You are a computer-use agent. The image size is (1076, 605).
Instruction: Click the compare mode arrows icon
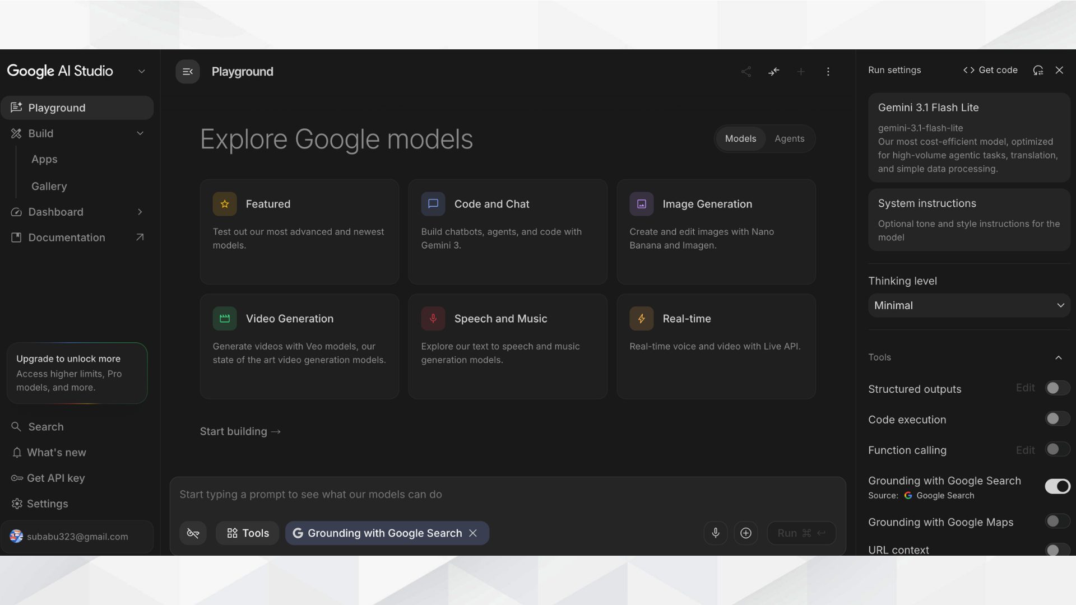point(773,72)
